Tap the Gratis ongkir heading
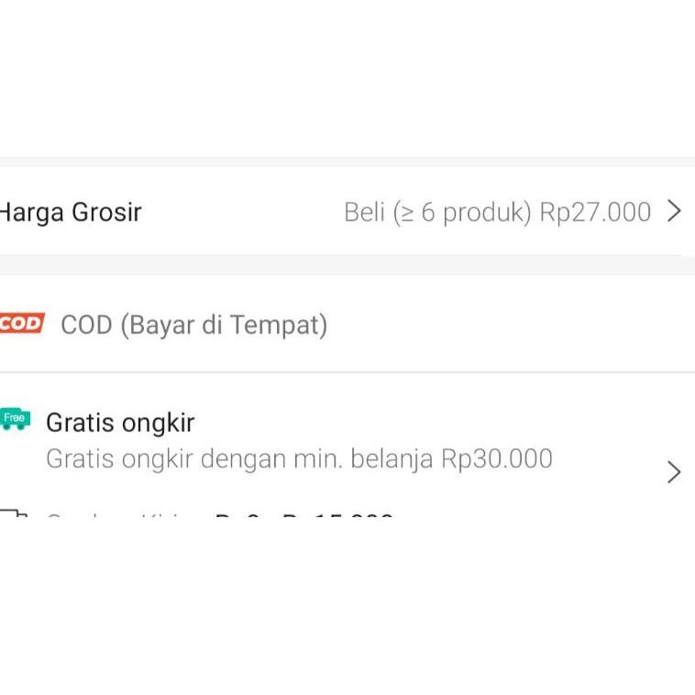The image size is (695, 695). 120,423
